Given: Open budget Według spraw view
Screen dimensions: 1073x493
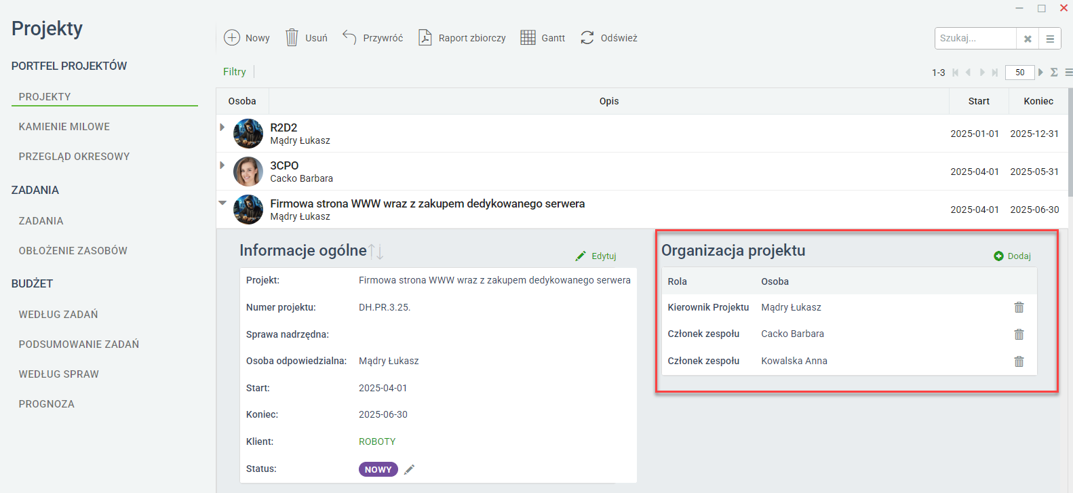Looking at the screenshot, I should 58,374.
